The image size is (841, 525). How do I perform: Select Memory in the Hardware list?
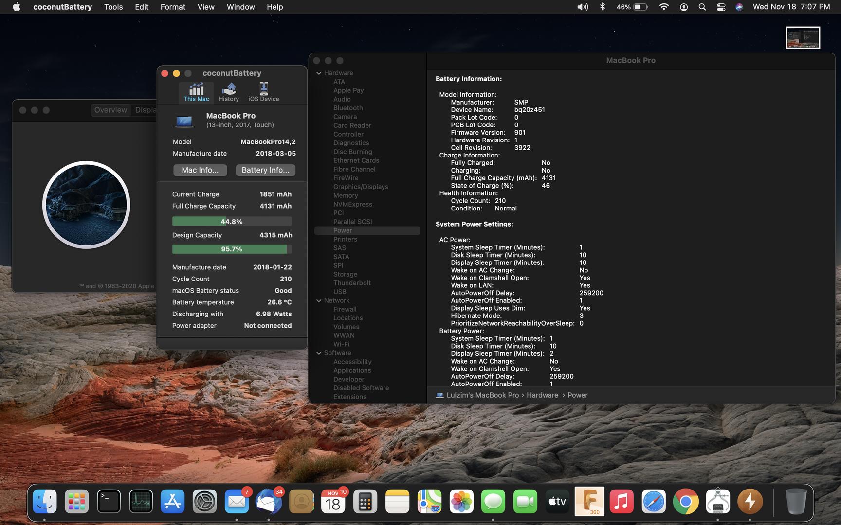346,196
